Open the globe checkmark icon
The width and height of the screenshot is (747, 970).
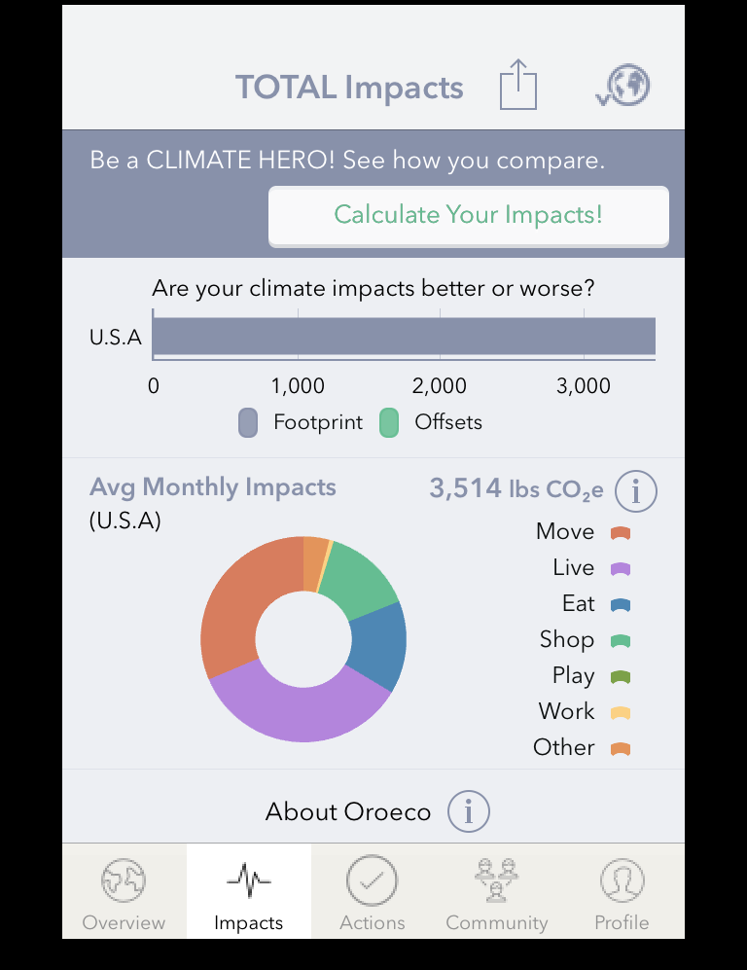pyautogui.click(x=623, y=86)
